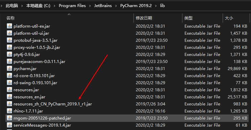The height and width of the screenshot is (130, 251).
Task: Click the jar icon of platform-util-ui.jar
Action: point(9,33)
